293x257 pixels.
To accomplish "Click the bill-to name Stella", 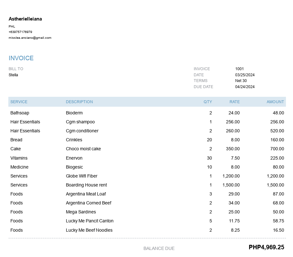I will point(13,75).
